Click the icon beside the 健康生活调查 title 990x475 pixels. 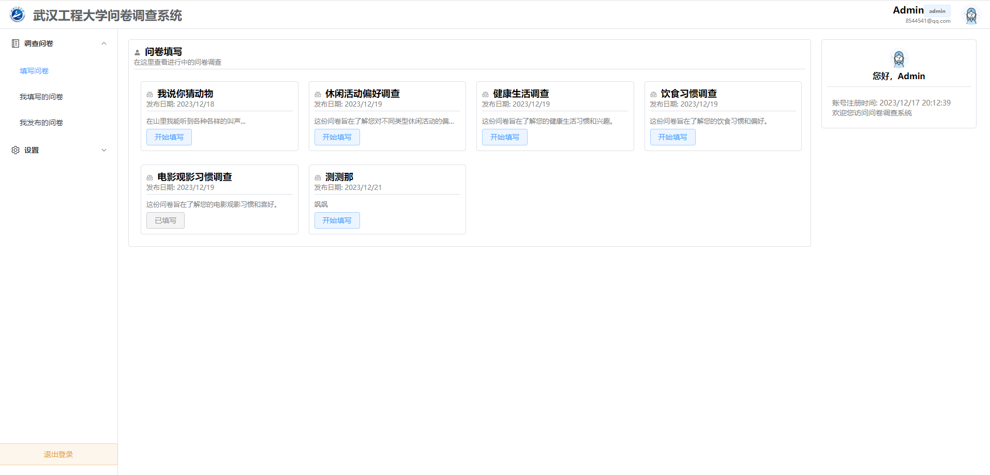point(485,94)
